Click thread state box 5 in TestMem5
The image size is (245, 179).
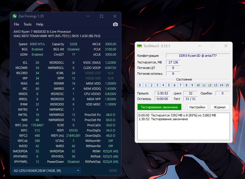tap(169, 85)
